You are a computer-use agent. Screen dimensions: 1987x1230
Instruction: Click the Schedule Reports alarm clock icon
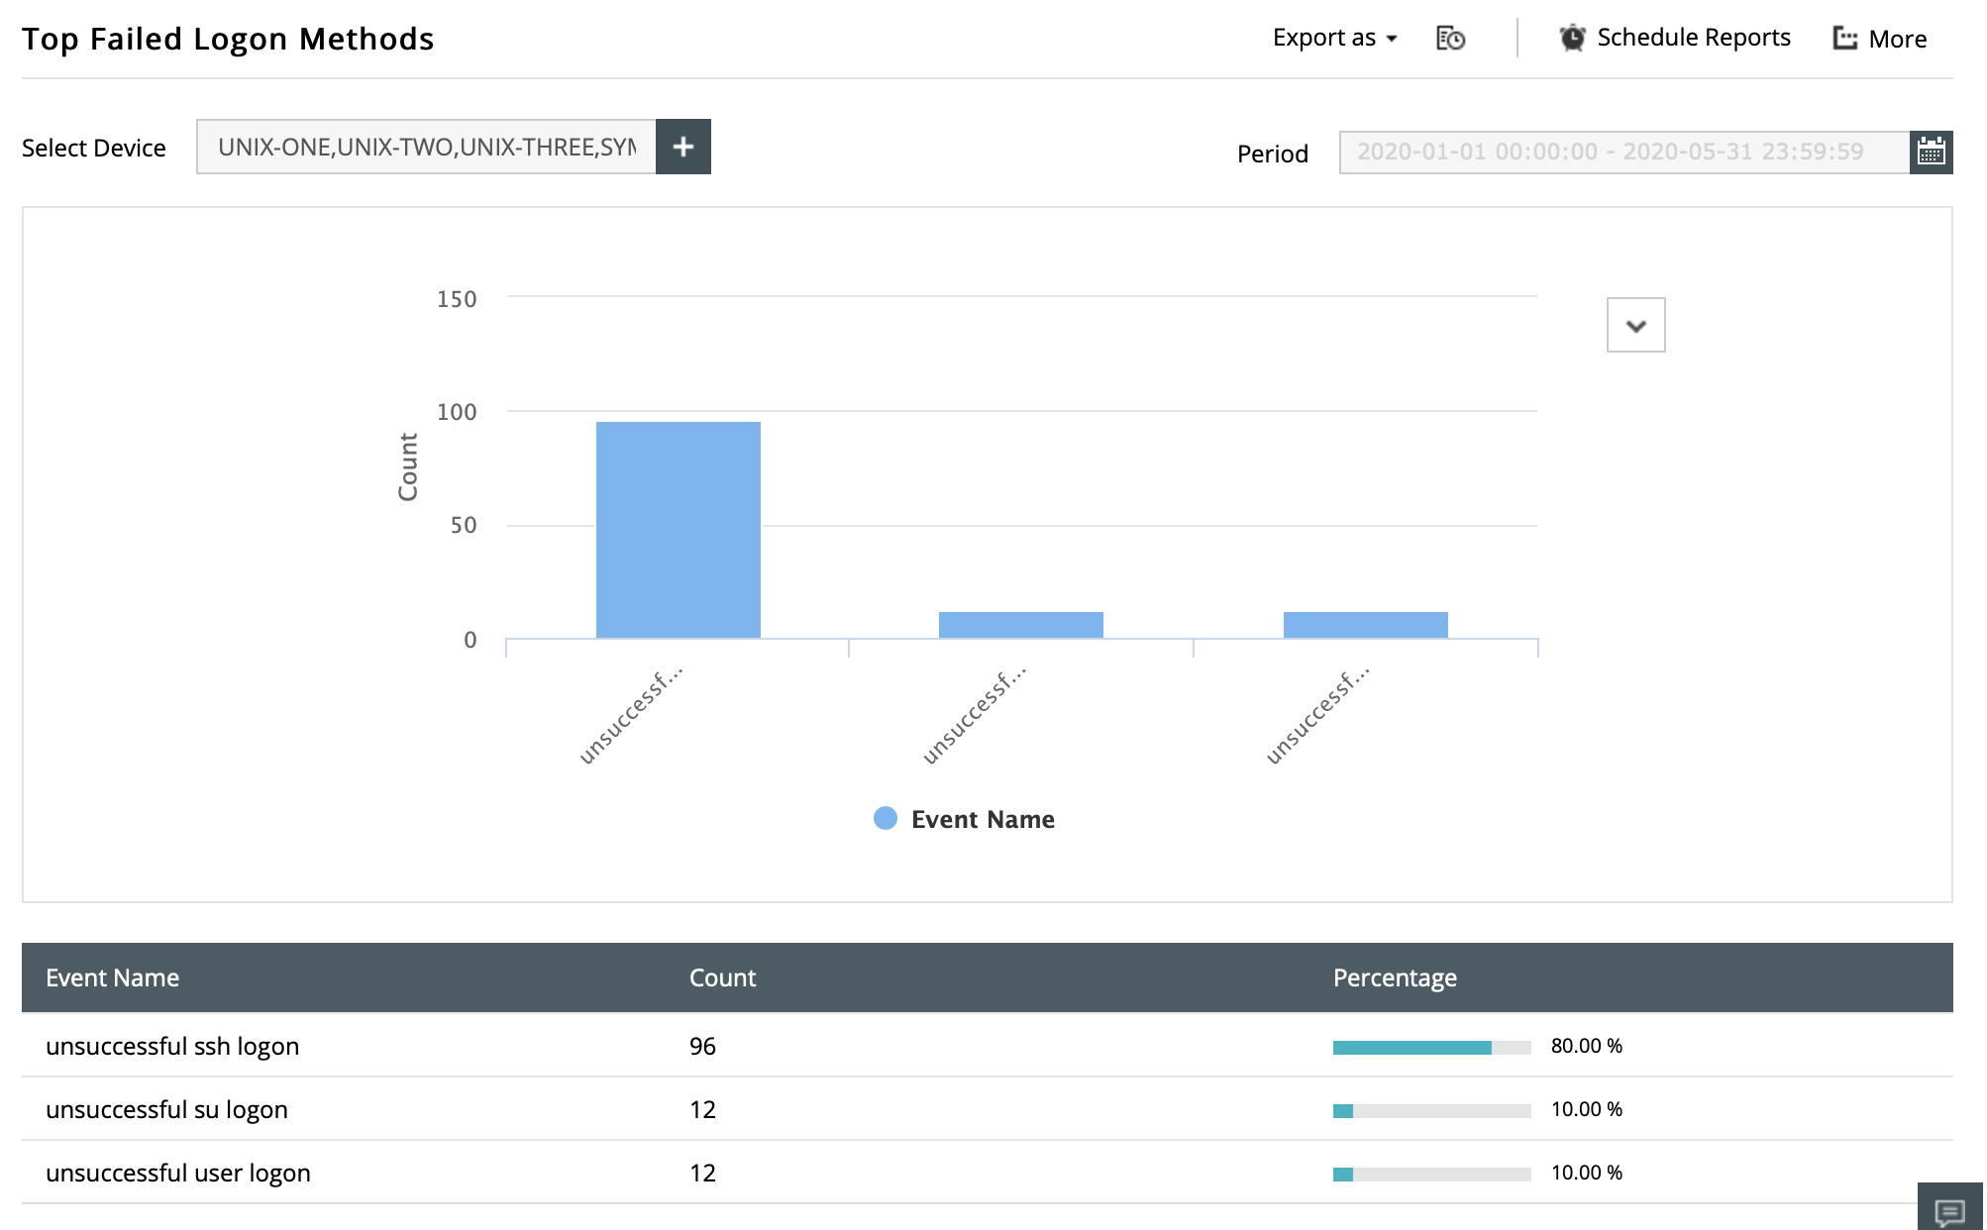1572,38
